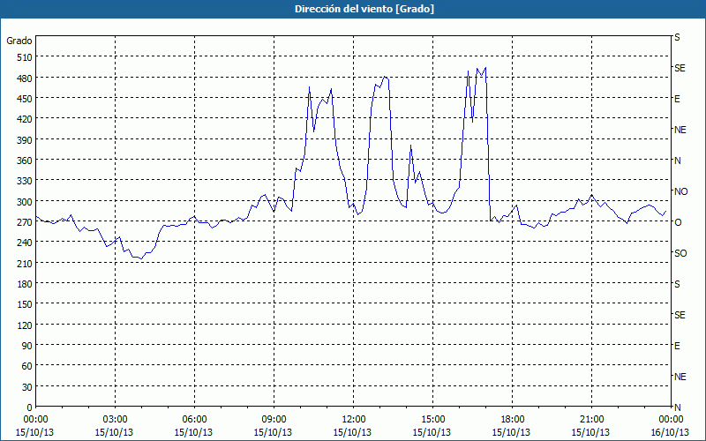Select the "Grado" unit label on left axis
706x441 pixels.
19,41
